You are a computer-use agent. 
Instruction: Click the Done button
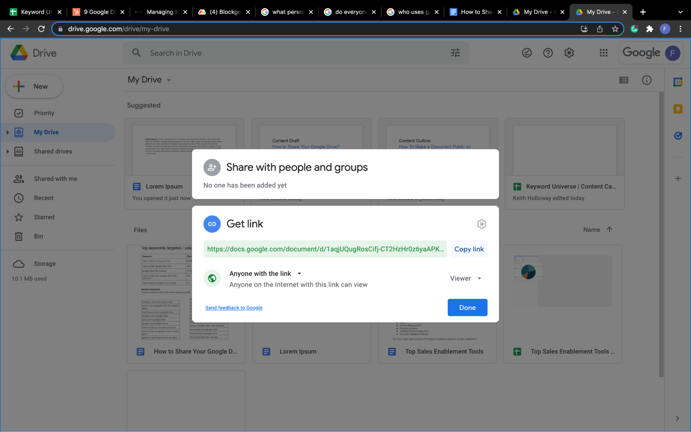click(467, 308)
